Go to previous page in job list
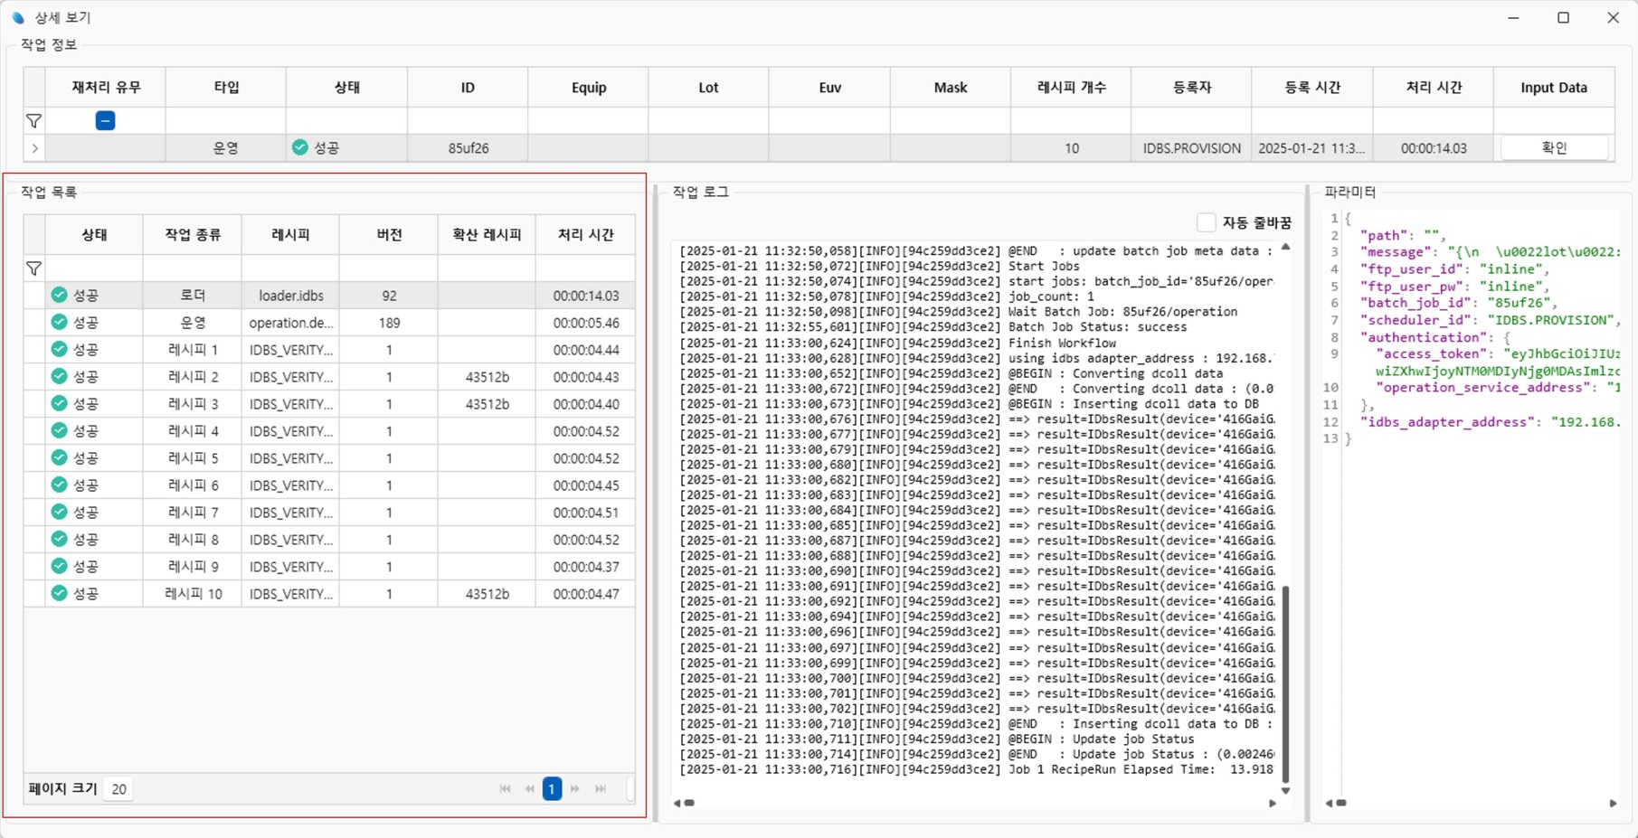 pyautogui.click(x=529, y=789)
